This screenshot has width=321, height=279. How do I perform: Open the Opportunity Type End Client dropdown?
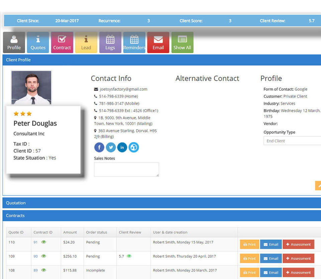pyautogui.click(x=292, y=141)
